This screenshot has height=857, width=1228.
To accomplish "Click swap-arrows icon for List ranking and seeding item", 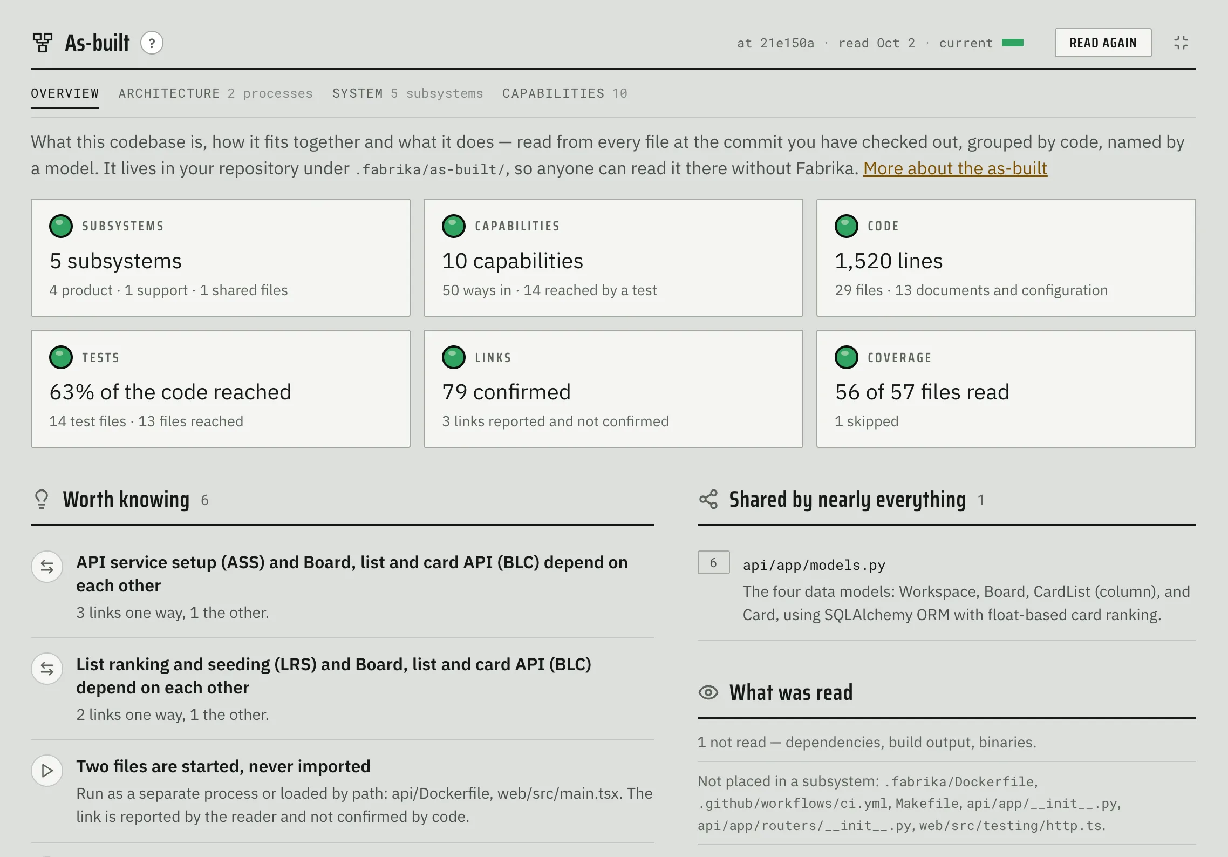I will 47,669.
